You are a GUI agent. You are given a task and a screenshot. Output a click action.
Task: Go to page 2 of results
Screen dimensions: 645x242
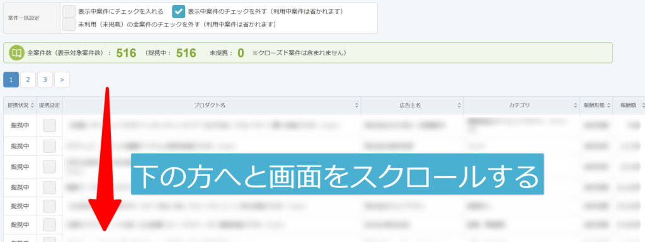tap(28, 80)
